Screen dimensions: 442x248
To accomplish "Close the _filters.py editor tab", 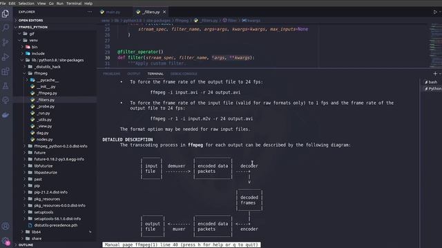I will 164,12.
